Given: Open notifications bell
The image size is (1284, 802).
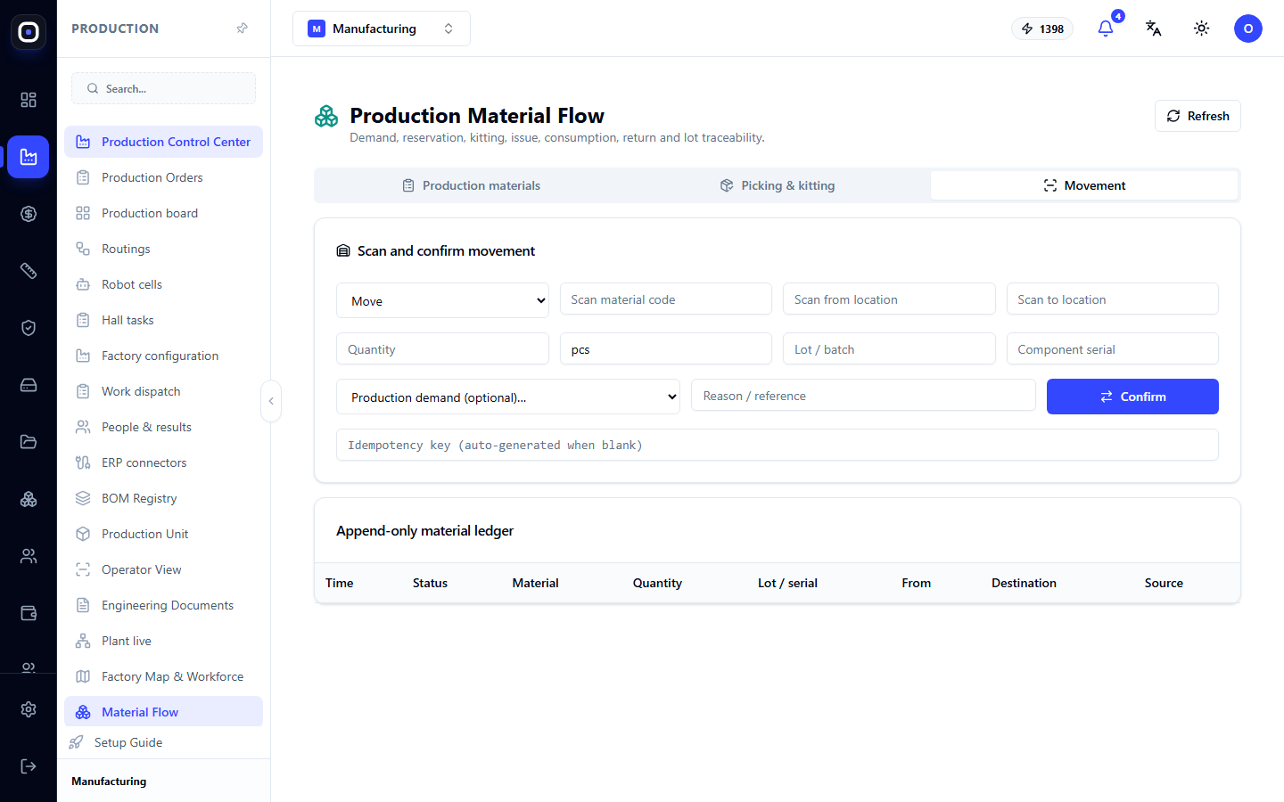Looking at the screenshot, I should point(1106,29).
